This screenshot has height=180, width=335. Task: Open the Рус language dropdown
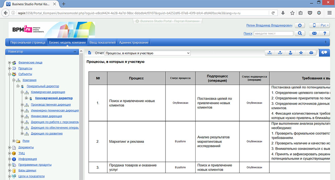(x=325, y=25)
